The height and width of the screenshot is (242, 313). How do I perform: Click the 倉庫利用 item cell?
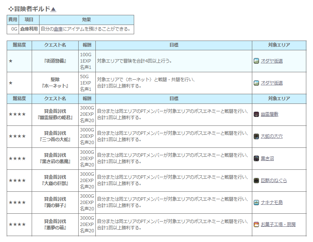29,29
